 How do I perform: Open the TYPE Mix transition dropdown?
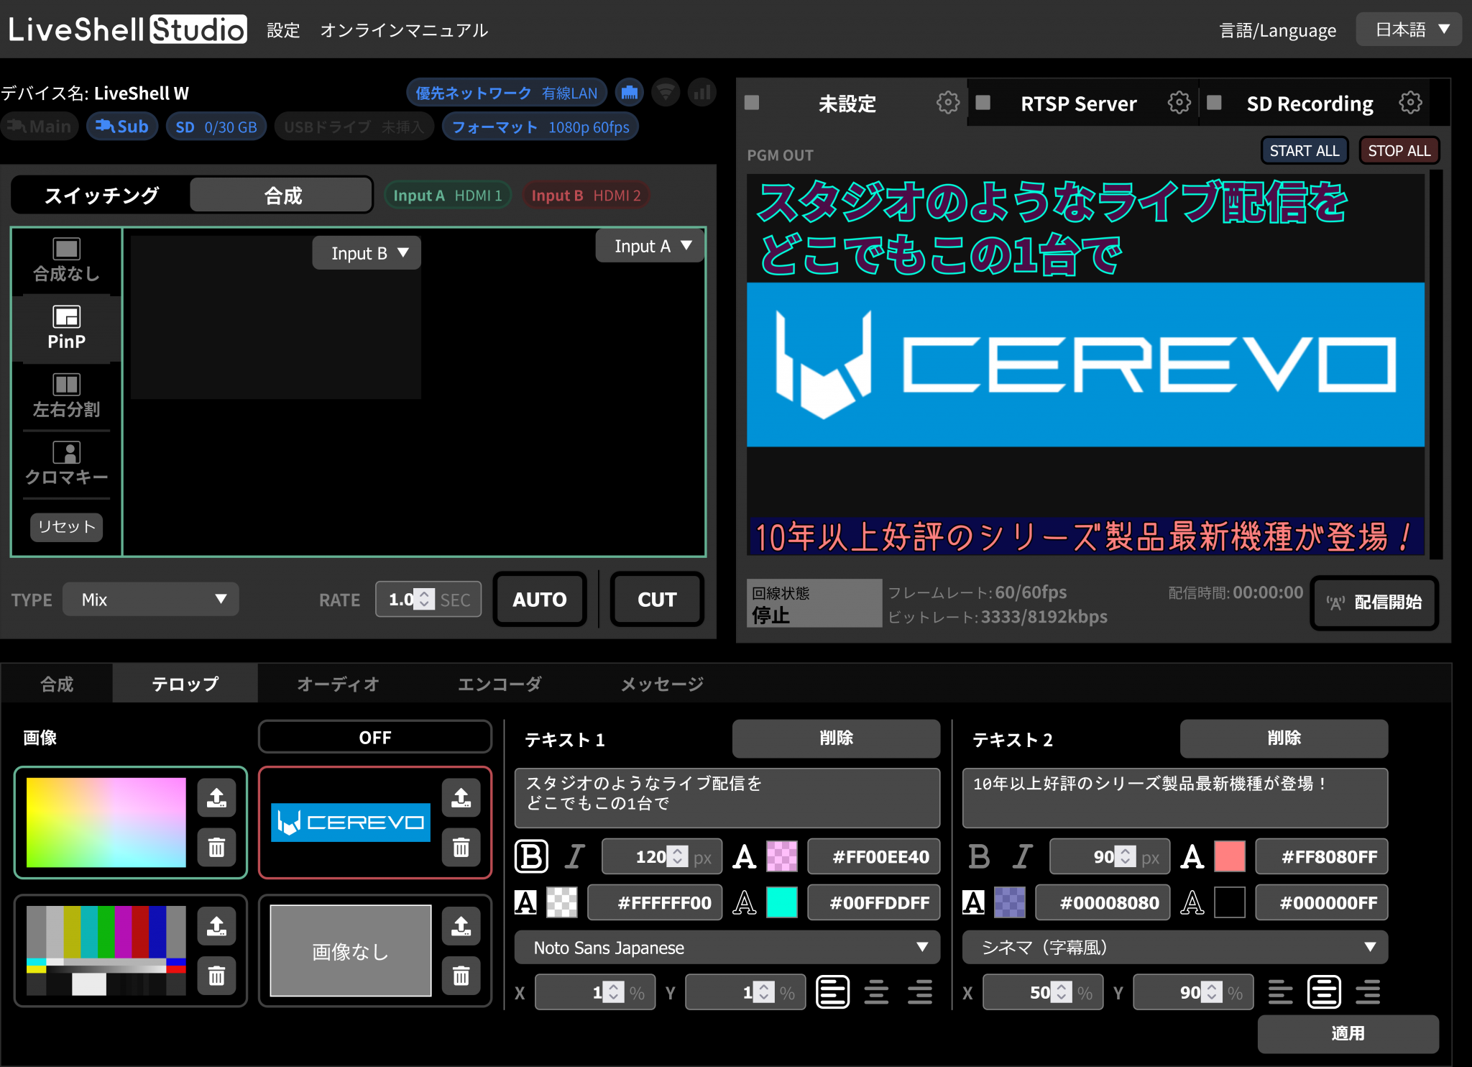coord(150,599)
